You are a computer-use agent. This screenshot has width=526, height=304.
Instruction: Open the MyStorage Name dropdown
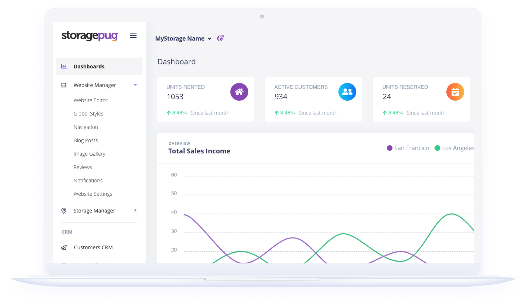point(210,38)
